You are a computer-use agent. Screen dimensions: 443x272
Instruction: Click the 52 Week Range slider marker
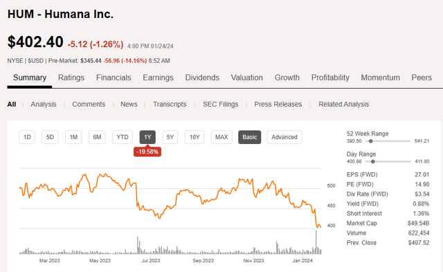tap(371, 141)
